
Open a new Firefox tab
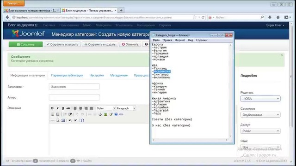click(x=121, y=11)
